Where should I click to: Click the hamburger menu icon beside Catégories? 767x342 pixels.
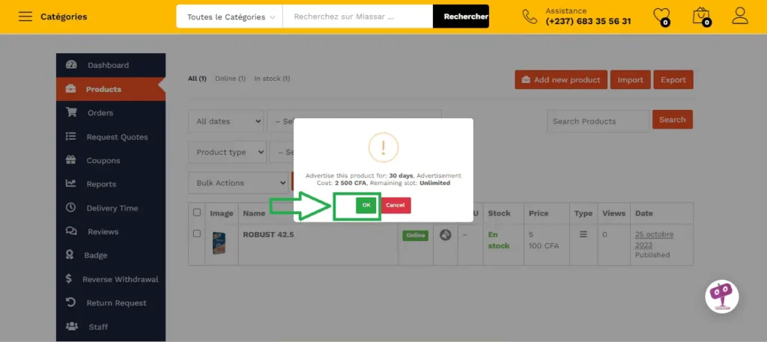25,16
